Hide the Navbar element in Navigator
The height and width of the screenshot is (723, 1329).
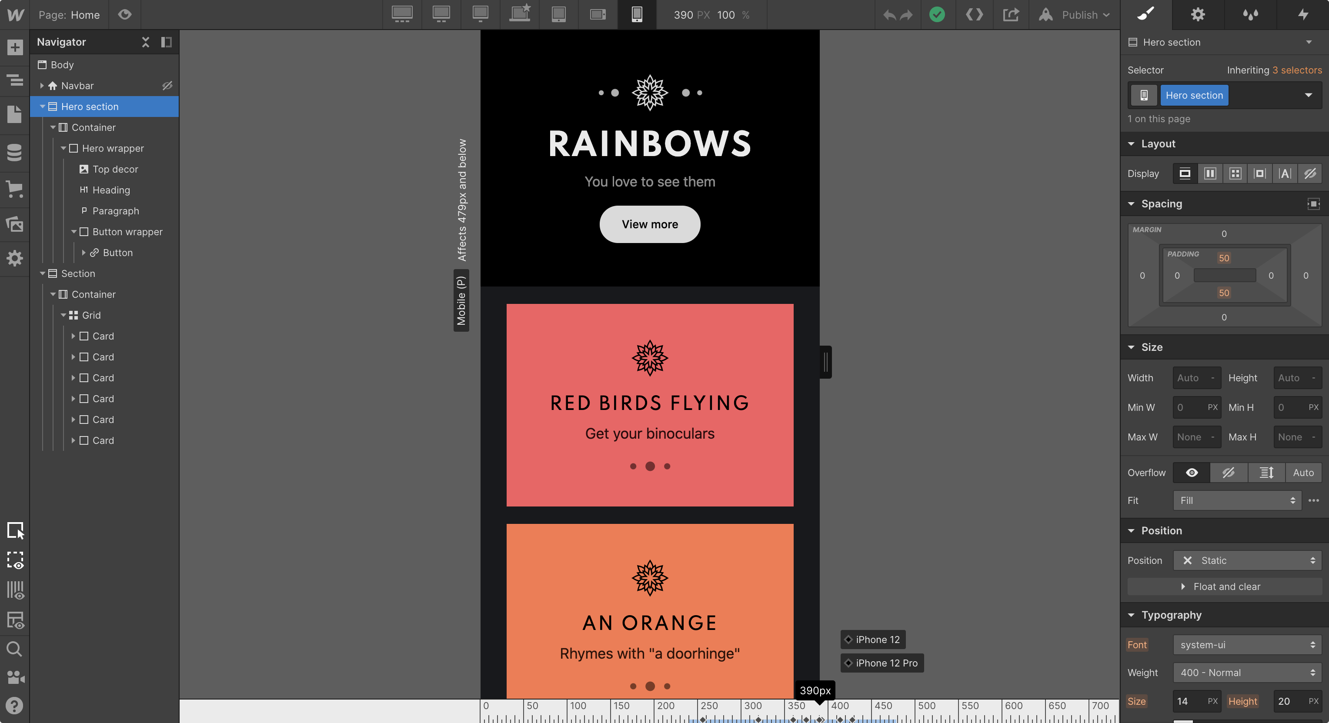pos(167,86)
